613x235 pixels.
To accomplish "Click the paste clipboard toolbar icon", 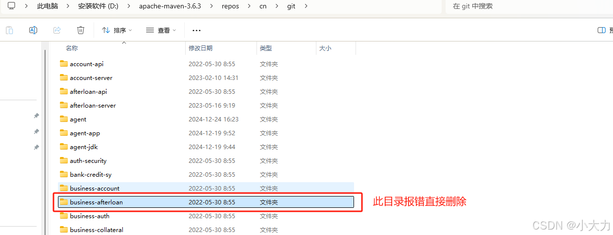I will 9,30.
